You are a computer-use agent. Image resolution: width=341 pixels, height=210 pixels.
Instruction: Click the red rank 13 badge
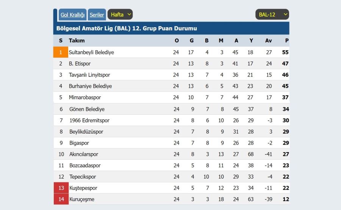tap(61, 188)
